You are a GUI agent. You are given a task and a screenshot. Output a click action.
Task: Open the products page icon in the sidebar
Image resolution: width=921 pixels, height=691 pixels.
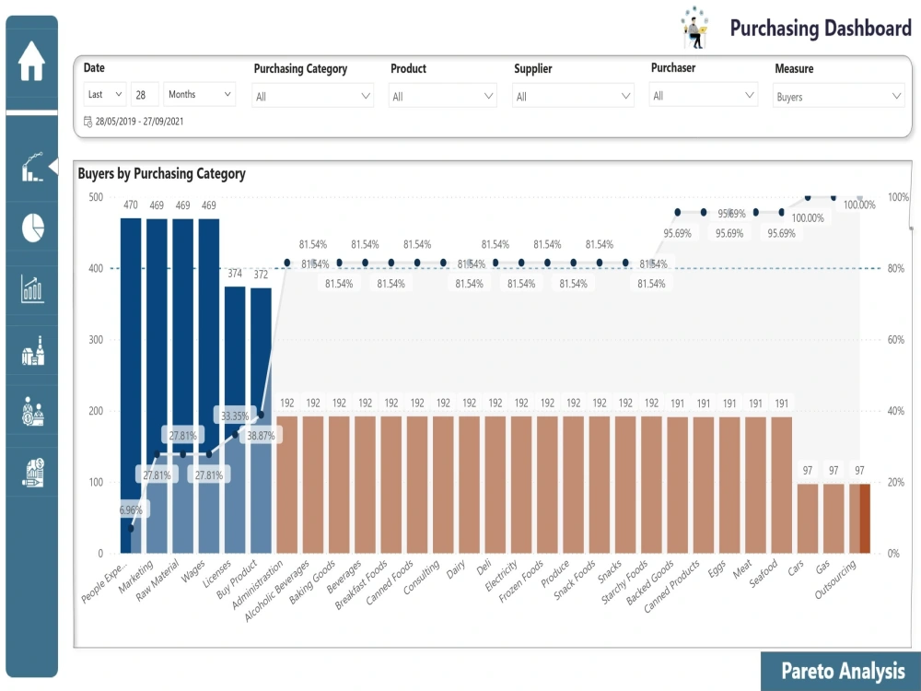(x=31, y=351)
